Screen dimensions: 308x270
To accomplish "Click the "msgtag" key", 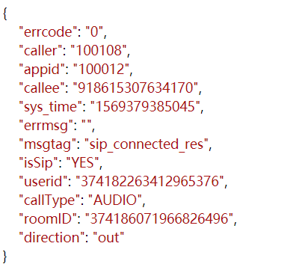I will (48, 145).
